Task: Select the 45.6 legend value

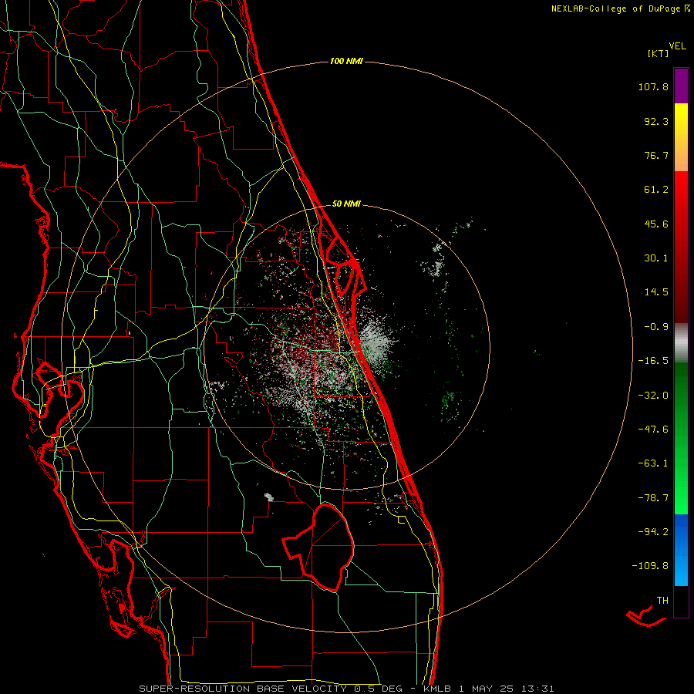Action: click(x=656, y=224)
